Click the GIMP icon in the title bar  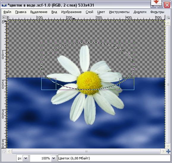4,5
